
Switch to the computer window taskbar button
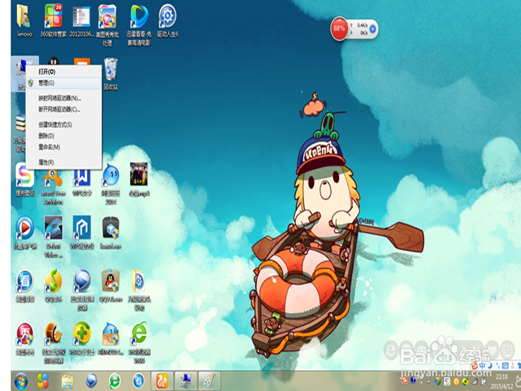pyautogui.click(x=186, y=381)
